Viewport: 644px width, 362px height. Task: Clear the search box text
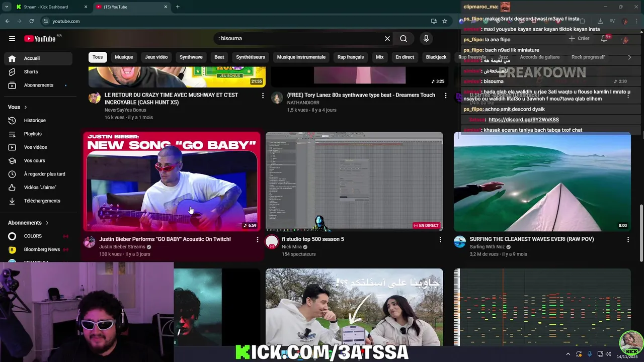[387, 39]
